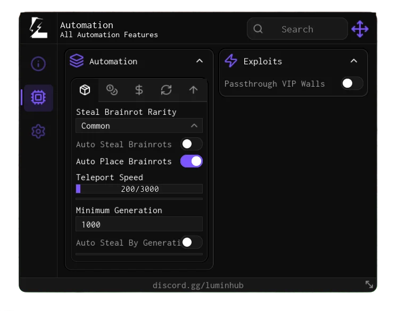Click the resize handle in bottom corner
This screenshot has height=311, width=398.
pyautogui.click(x=369, y=284)
